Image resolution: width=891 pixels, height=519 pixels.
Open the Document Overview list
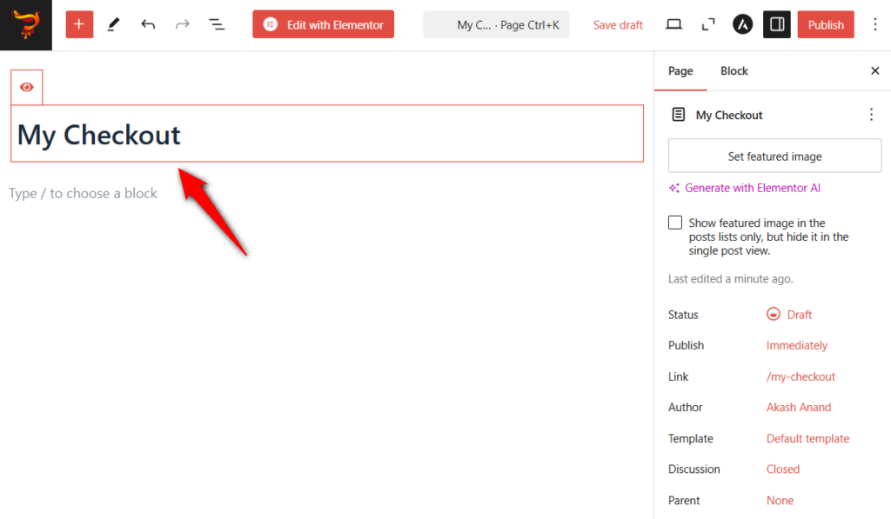[x=216, y=23]
